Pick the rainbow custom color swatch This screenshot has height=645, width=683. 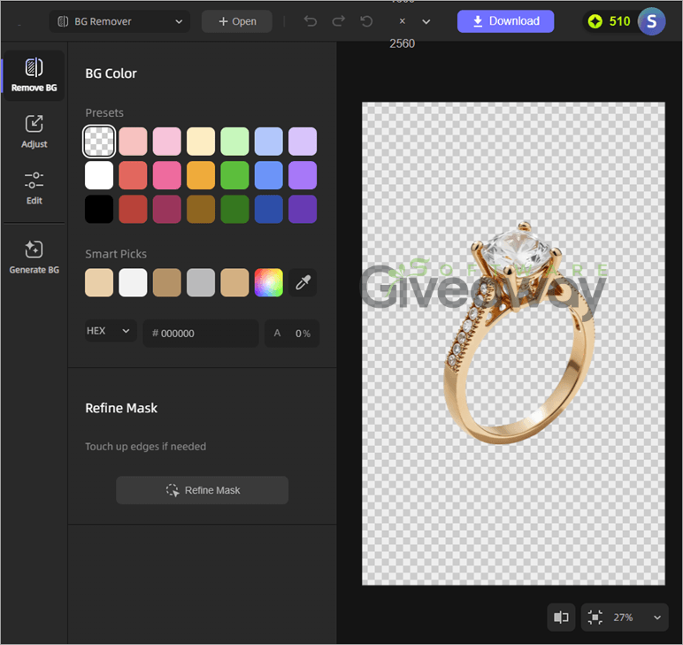[269, 282]
